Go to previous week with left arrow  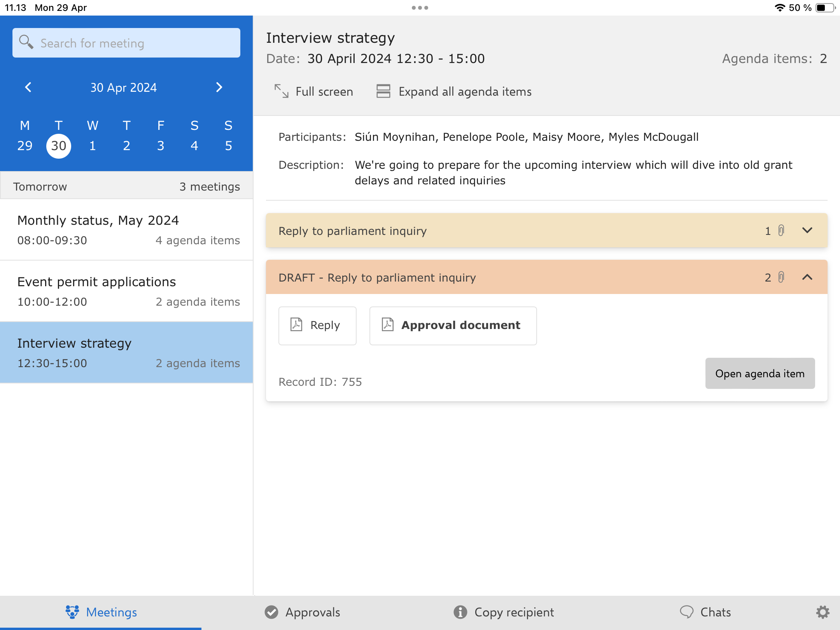coord(28,87)
